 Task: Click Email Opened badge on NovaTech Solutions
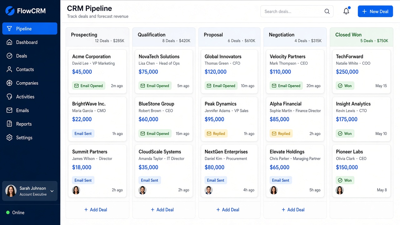[155, 86]
